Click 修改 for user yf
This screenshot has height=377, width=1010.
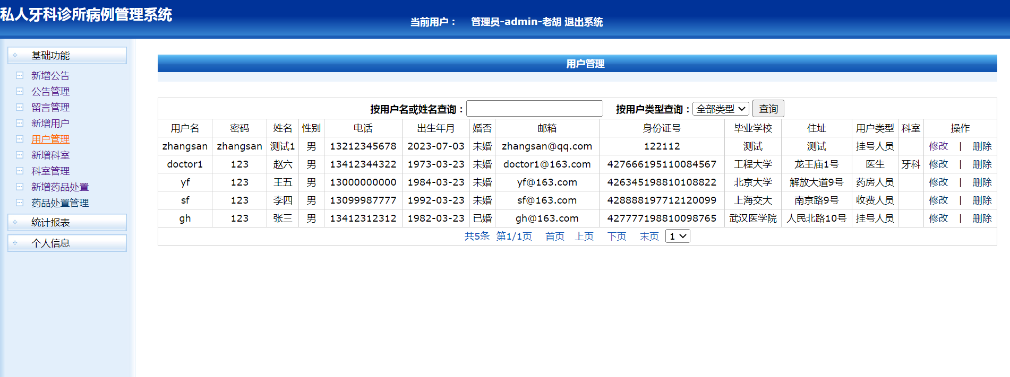point(938,182)
